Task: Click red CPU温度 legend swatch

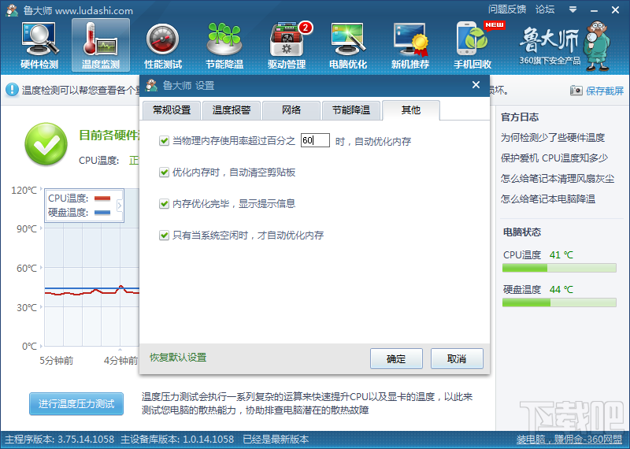Action: tap(102, 199)
